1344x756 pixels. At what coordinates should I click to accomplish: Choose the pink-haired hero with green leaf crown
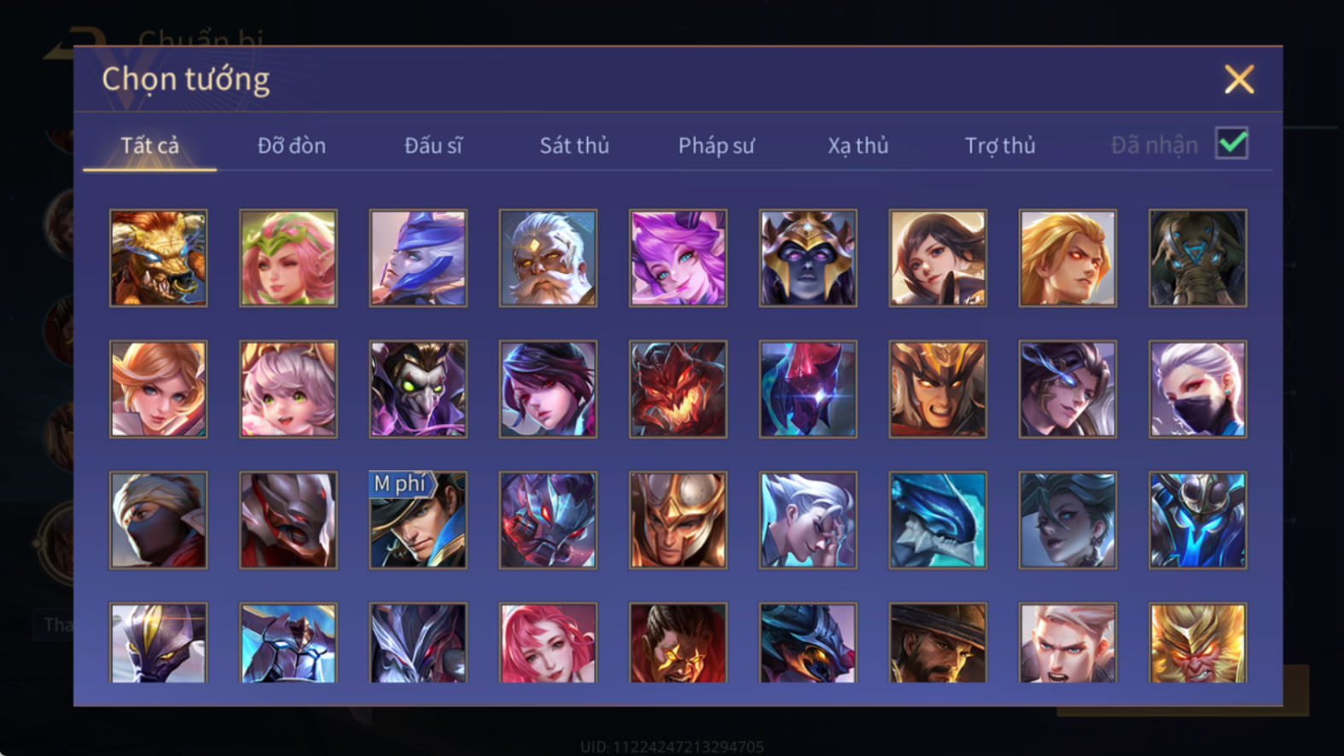(x=288, y=258)
